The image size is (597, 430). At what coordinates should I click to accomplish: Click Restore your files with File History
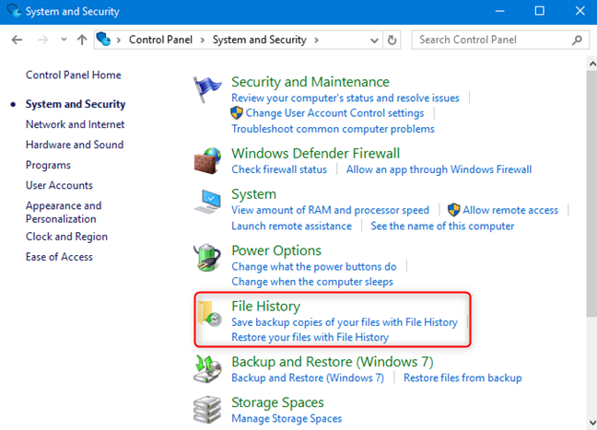(x=310, y=337)
